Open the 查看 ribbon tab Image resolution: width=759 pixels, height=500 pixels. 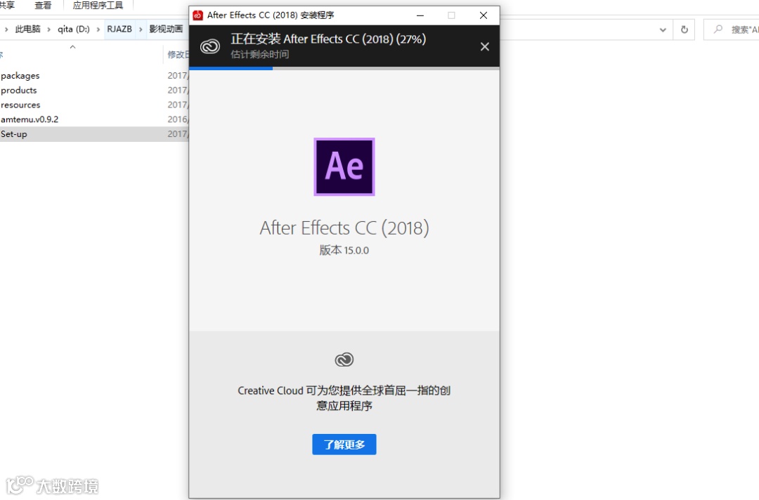[43, 6]
